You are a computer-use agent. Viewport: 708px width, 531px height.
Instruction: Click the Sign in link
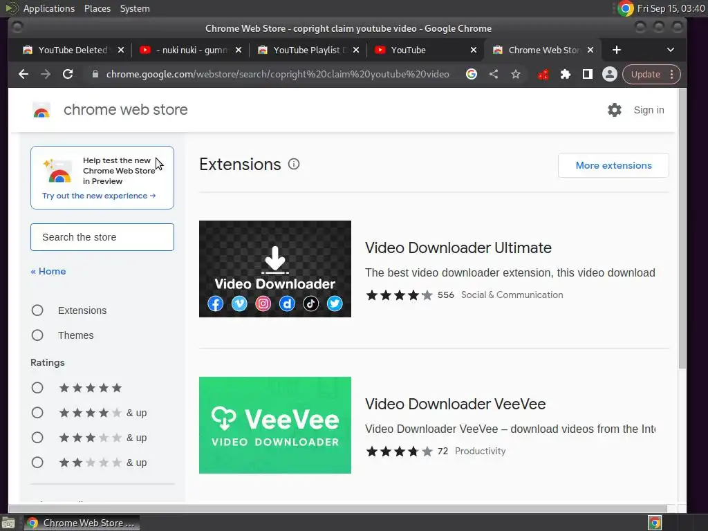click(x=649, y=110)
